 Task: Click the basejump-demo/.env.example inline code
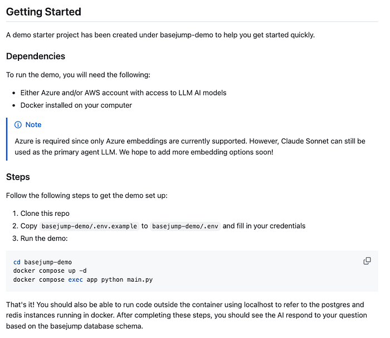coord(89,226)
